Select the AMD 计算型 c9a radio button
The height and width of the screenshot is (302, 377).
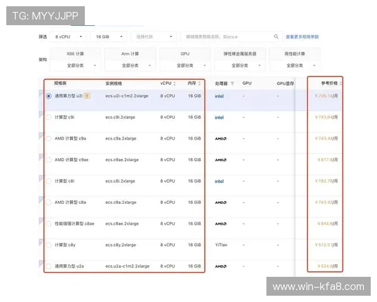(48, 138)
